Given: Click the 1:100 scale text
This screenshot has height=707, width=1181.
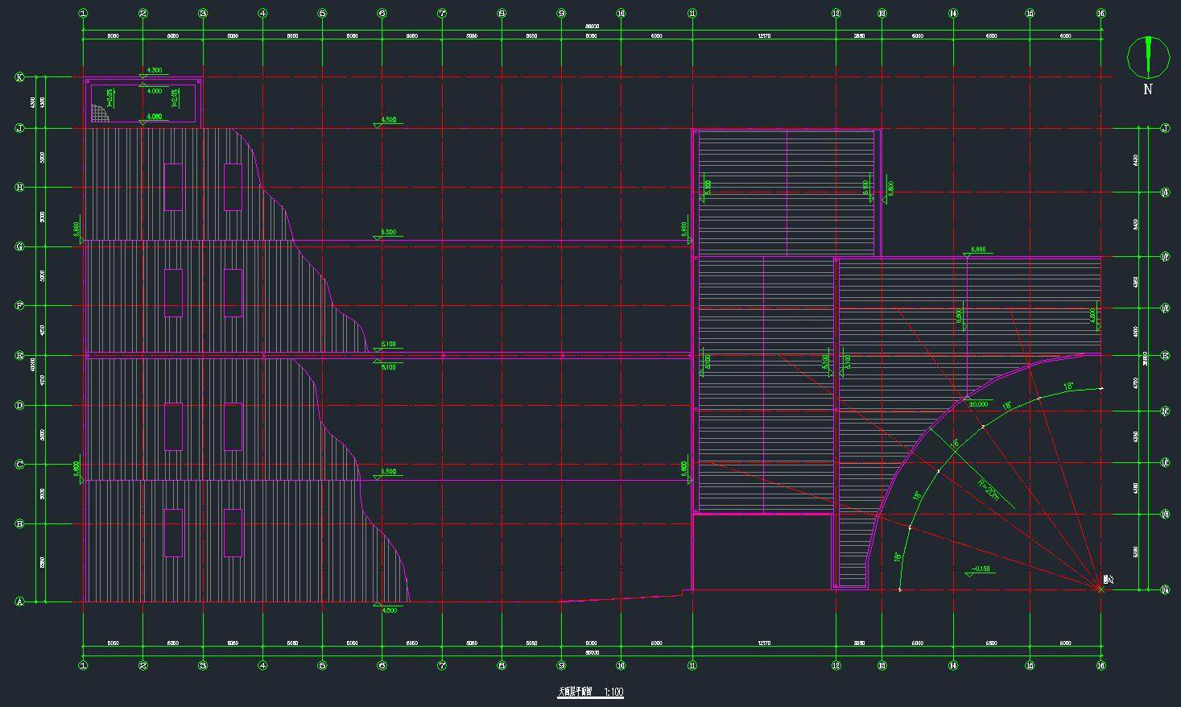Looking at the screenshot, I should click(x=613, y=692).
